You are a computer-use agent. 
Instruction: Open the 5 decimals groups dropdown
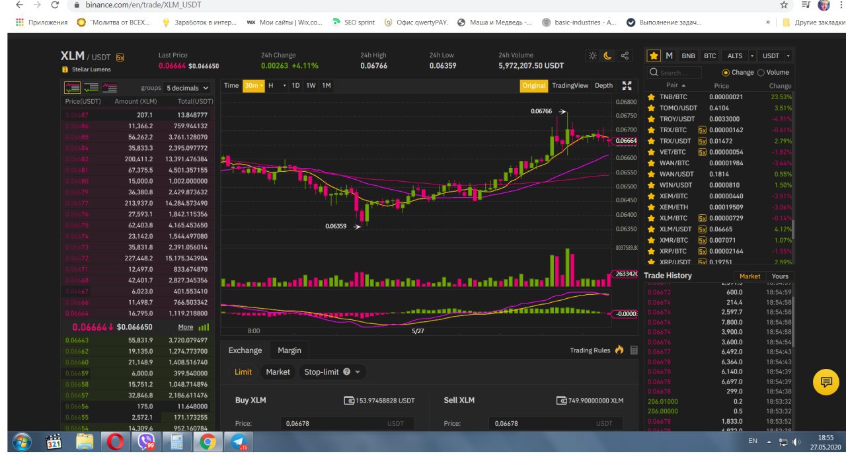(x=188, y=88)
